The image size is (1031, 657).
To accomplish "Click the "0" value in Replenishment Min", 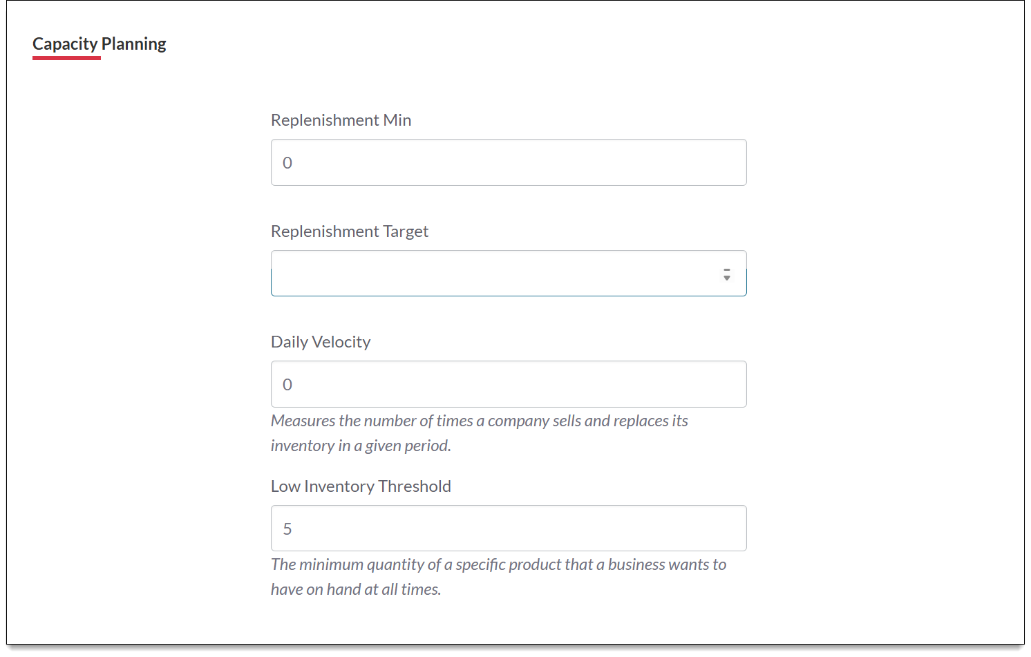I will 287,163.
